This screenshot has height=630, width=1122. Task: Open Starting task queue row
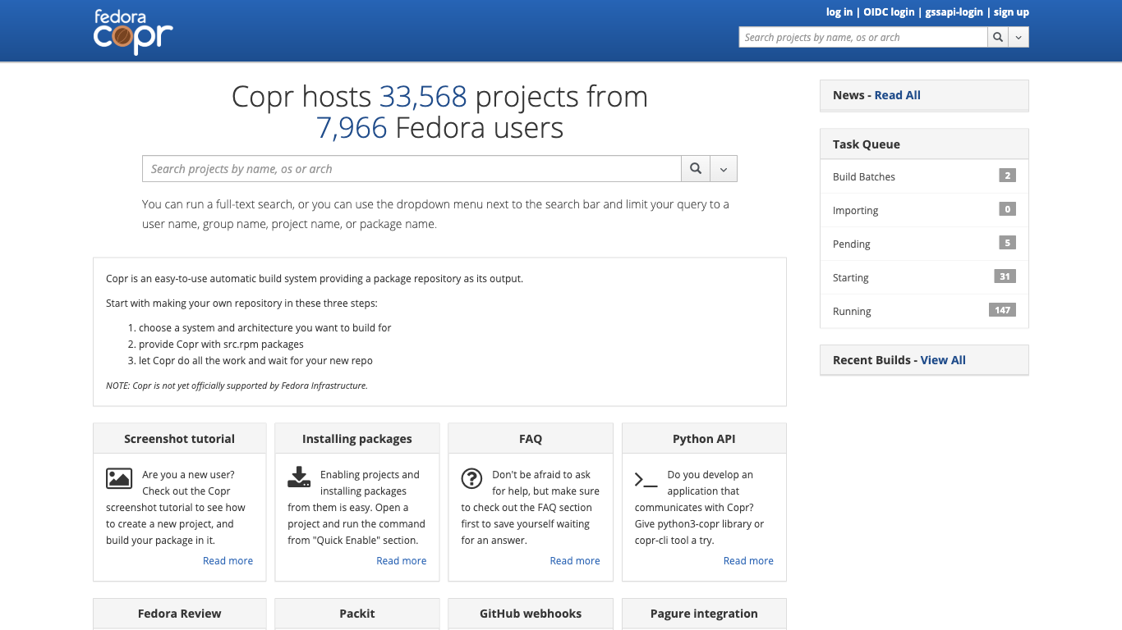(924, 277)
